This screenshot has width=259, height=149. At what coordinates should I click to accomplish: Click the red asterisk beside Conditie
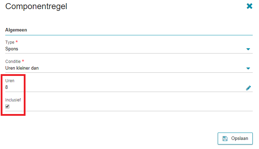[23, 61]
